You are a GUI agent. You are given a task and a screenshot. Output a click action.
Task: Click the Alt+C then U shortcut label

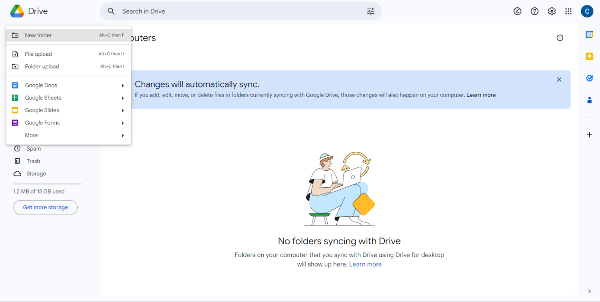111,54
